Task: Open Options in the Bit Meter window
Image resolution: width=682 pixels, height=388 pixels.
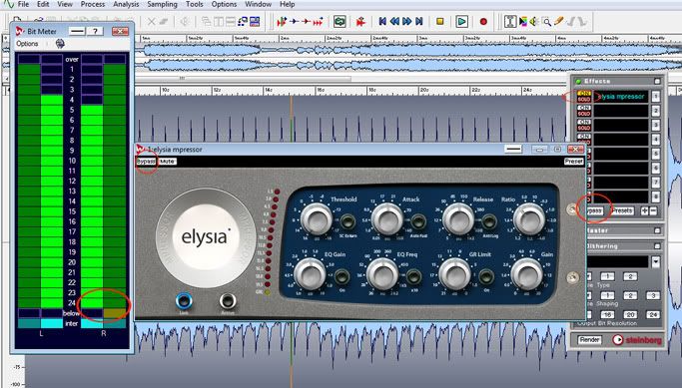Action: [27, 44]
